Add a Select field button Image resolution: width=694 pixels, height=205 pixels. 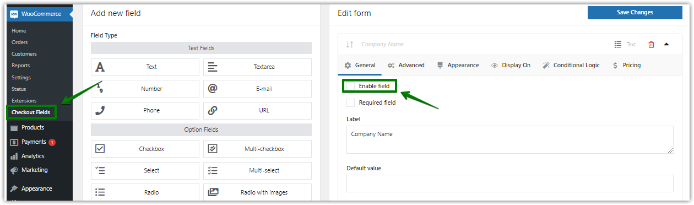point(145,170)
